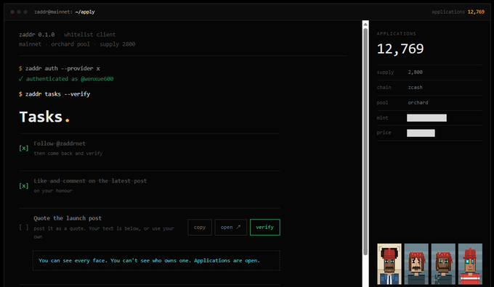Click the red close dot in title bar
This screenshot has width=494, height=287.
pyautogui.click(x=12, y=12)
